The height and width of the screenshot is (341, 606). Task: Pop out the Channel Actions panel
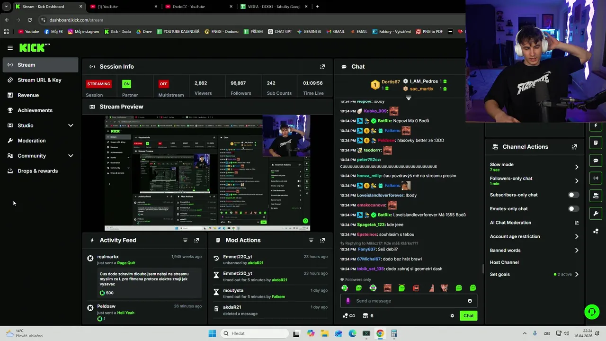point(574,147)
